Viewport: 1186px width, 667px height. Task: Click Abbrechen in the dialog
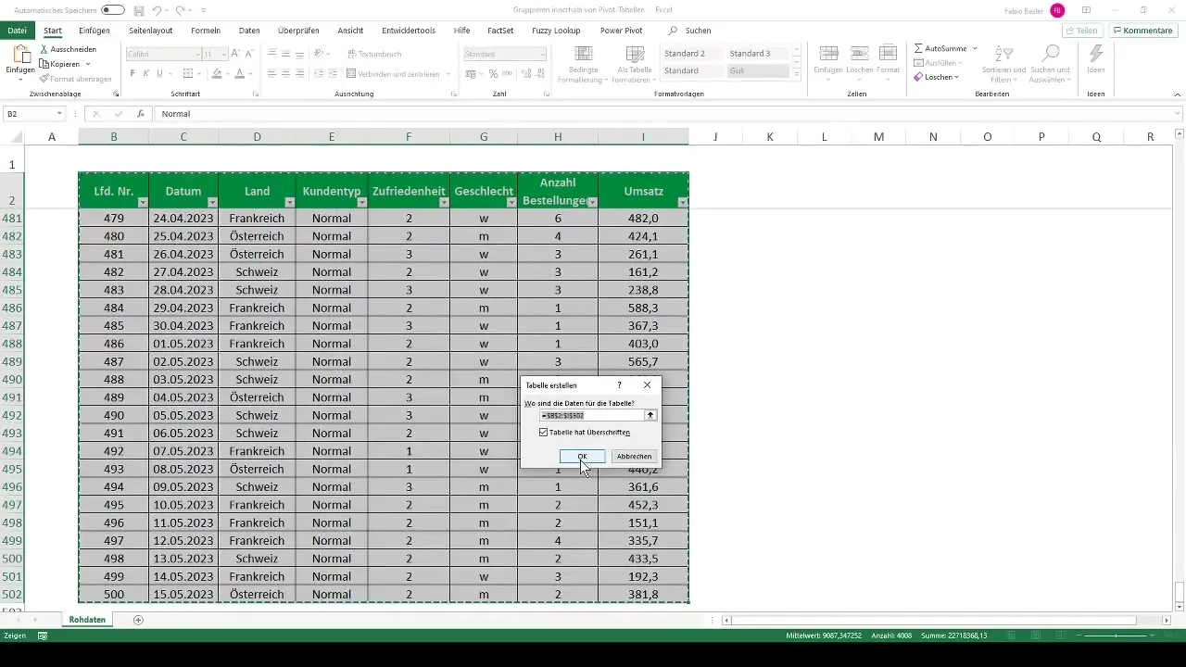pos(635,456)
